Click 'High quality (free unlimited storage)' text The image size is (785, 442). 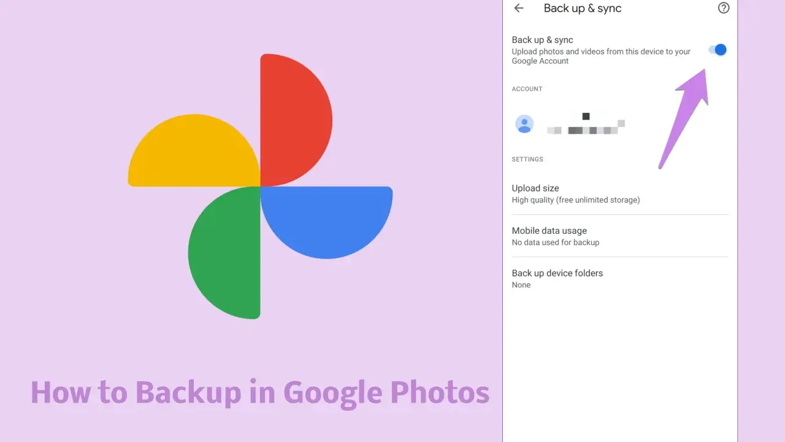576,200
